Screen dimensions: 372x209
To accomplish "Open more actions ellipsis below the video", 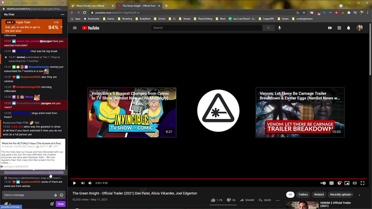I will click(278, 200).
